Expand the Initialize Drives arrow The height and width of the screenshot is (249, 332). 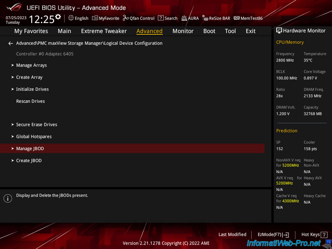pos(13,89)
